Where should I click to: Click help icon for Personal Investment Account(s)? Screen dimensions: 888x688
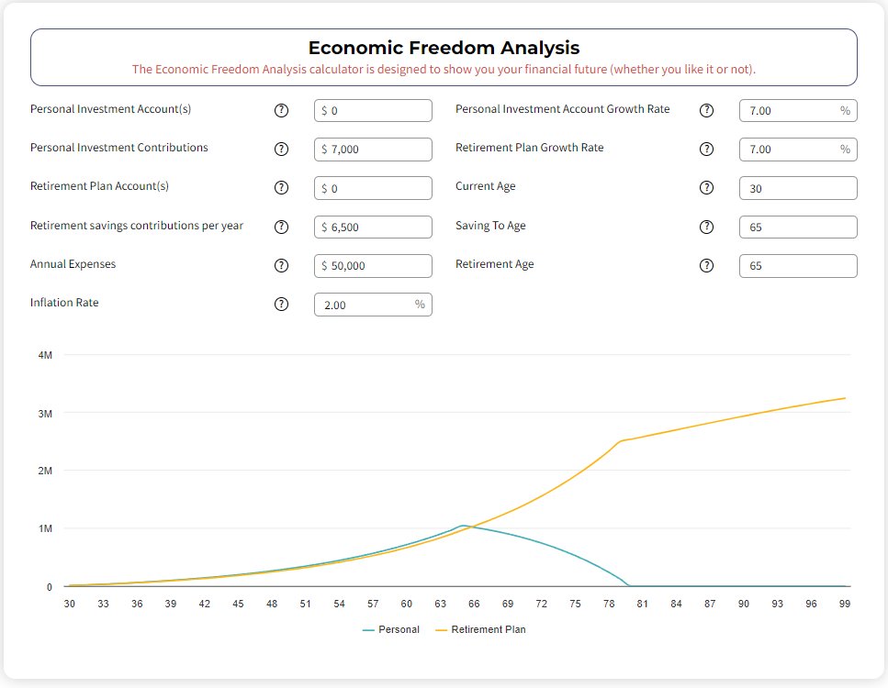(x=282, y=110)
